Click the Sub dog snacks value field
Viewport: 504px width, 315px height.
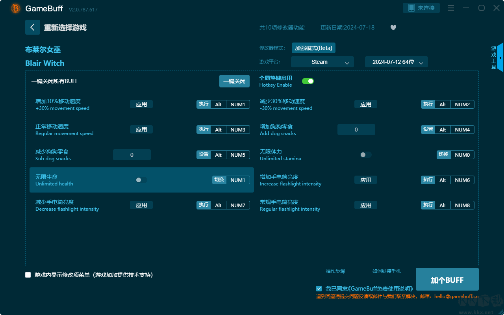tap(132, 155)
